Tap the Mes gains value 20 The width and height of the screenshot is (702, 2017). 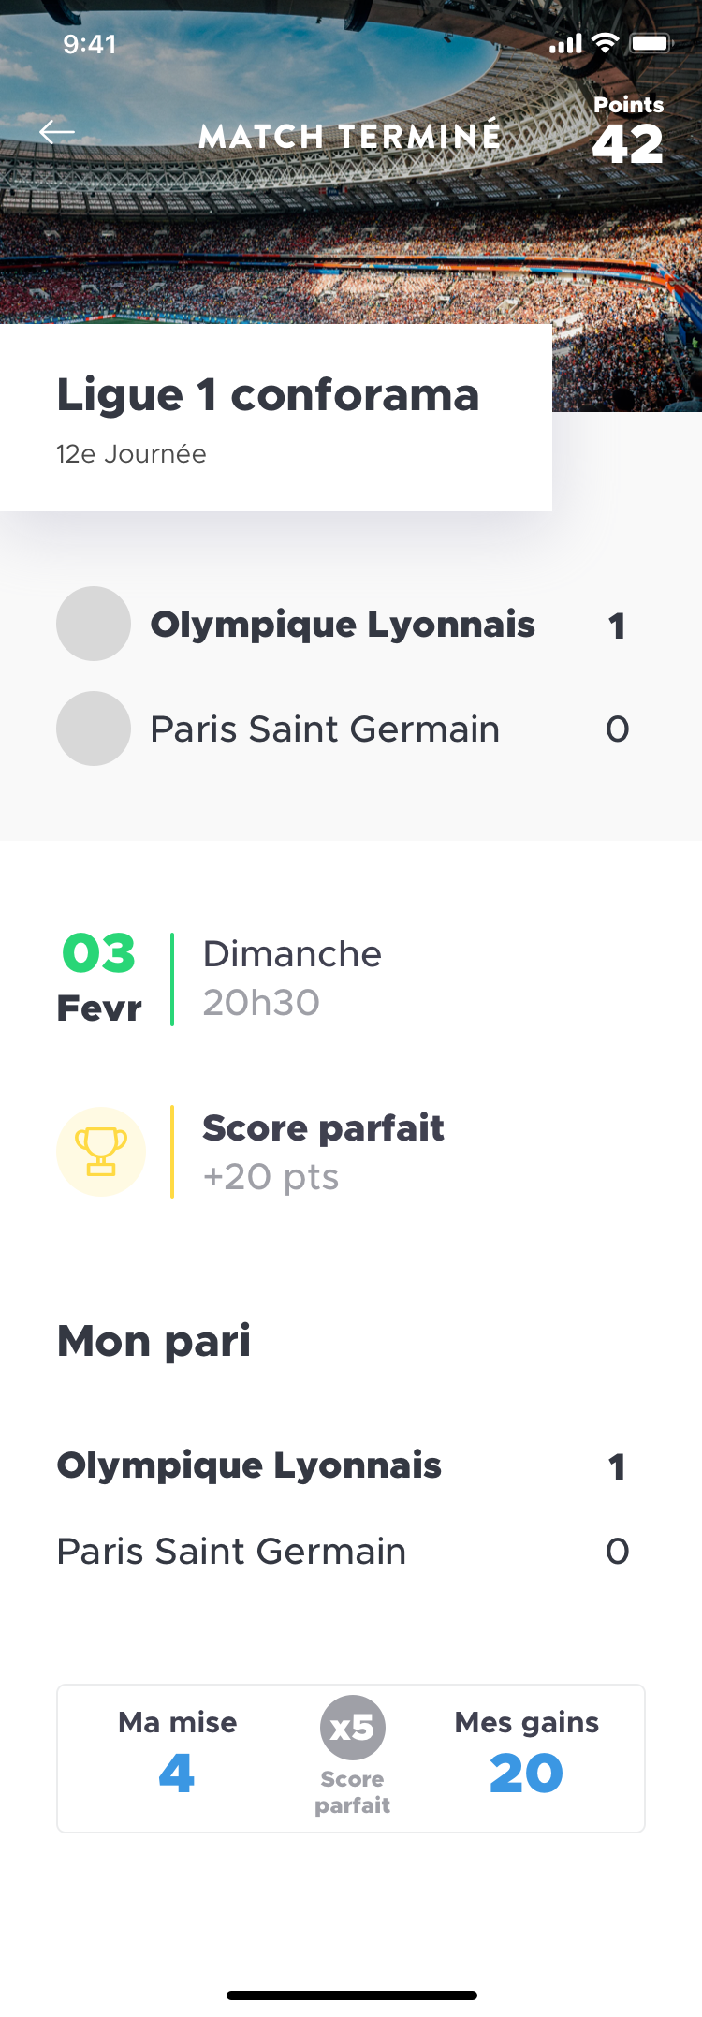coord(526,1773)
